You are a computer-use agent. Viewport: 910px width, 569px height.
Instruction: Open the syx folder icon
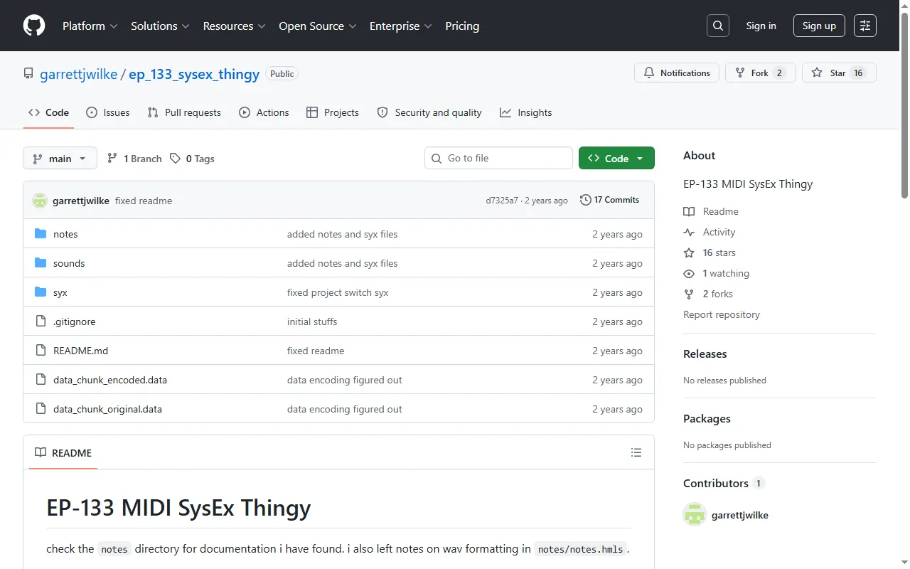[41, 292]
